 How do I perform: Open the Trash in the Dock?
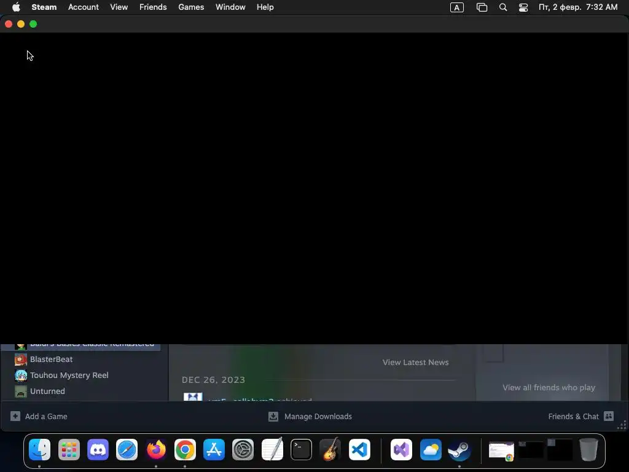pyautogui.click(x=588, y=449)
